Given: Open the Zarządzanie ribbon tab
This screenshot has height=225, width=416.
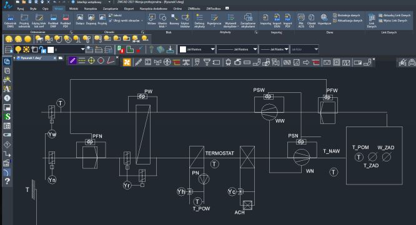Looking at the screenshot, I should coord(111,9).
